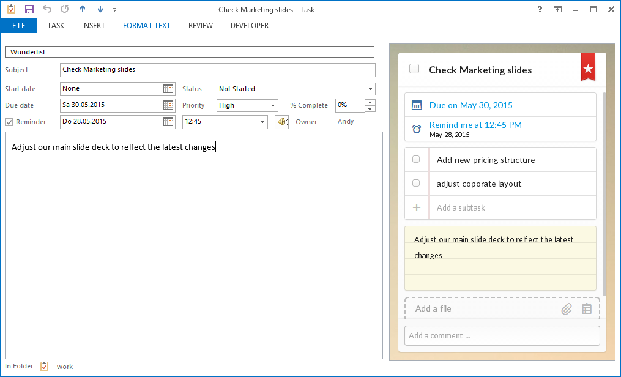The height and width of the screenshot is (377, 621).
Task: Click the Wunderlist folder icon next to In Folder
Action: click(44, 366)
